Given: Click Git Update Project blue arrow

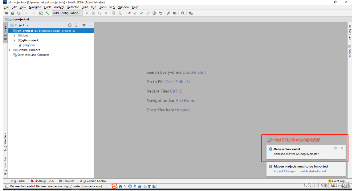Looking at the screenshot, I should (135, 13).
